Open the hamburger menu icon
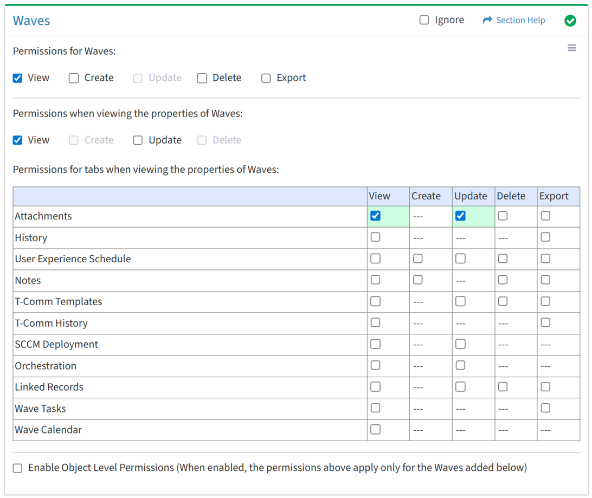The height and width of the screenshot is (498, 592). point(571,48)
